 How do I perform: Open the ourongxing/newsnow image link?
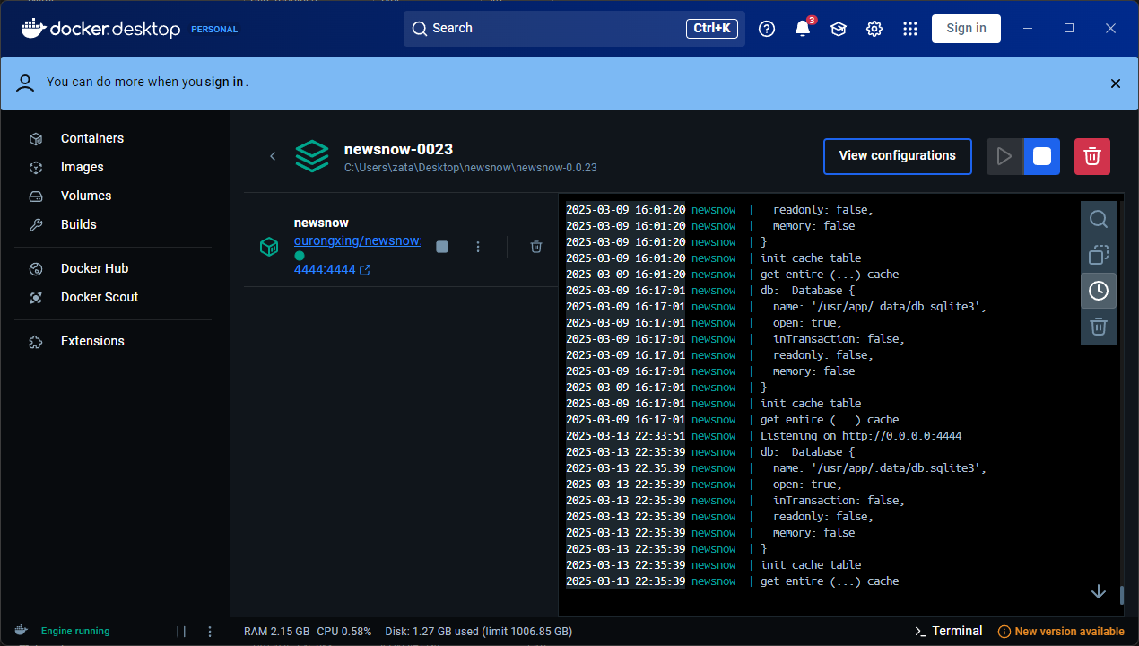pyautogui.click(x=357, y=240)
